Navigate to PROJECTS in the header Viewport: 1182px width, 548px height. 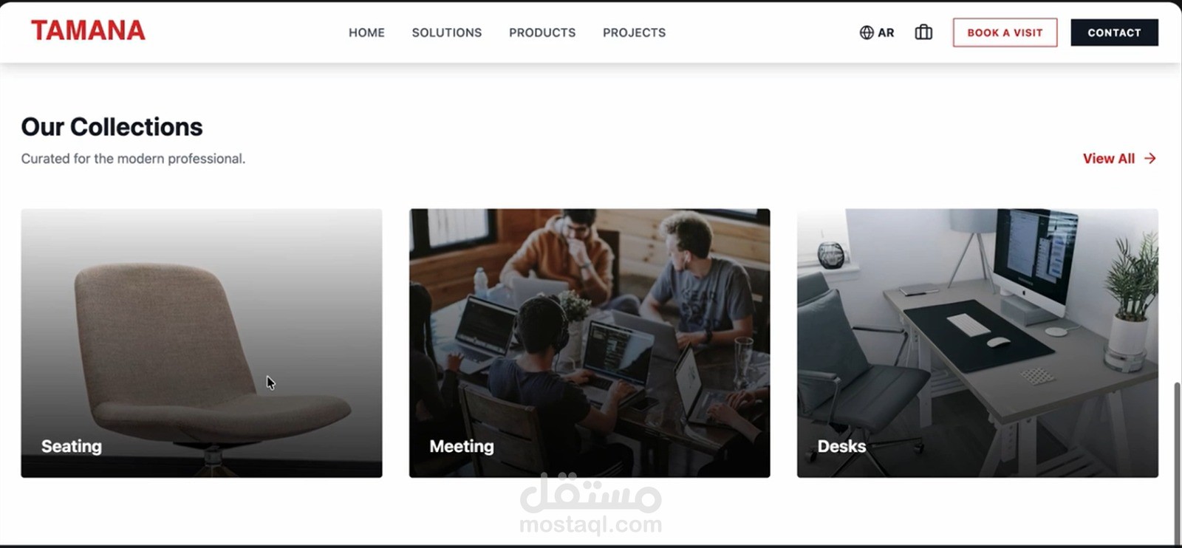pos(634,32)
